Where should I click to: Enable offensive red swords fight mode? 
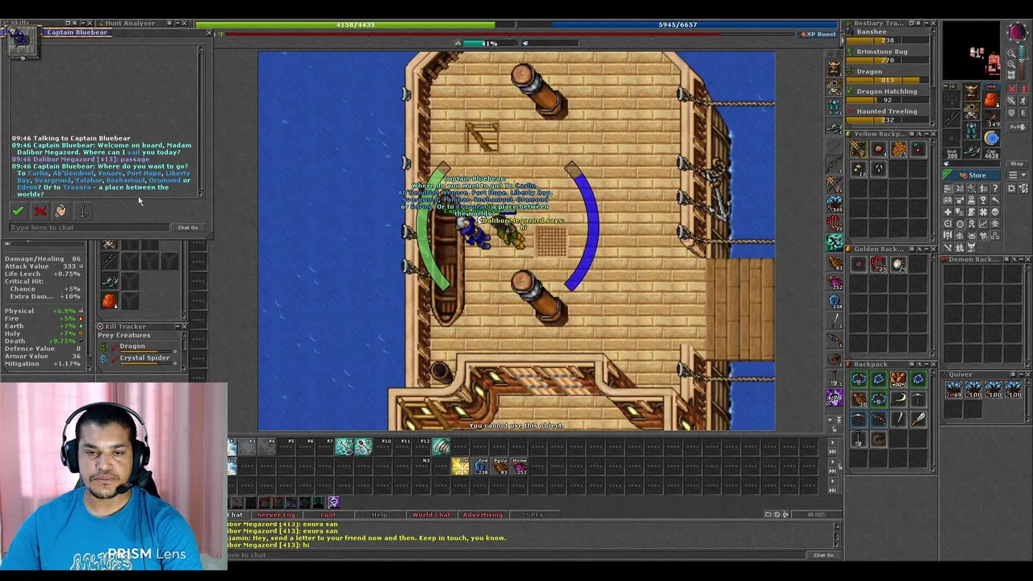pyautogui.click(x=1011, y=88)
